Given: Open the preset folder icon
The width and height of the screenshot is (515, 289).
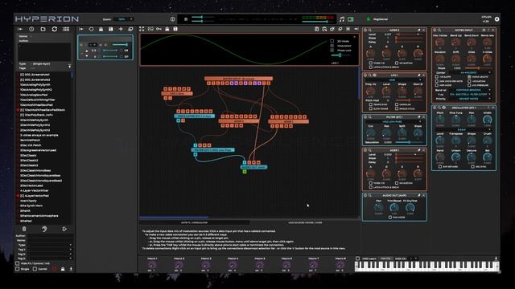Looking at the screenshot, I should [x=43, y=29].
